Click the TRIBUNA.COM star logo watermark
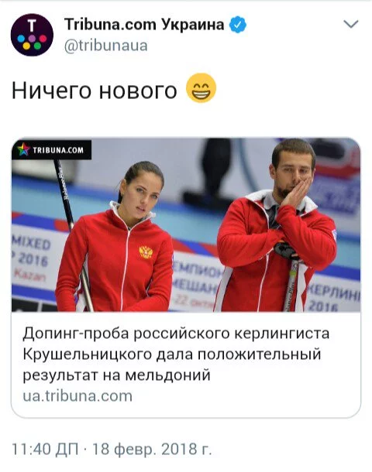372x472 pixels. tap(24, 149)
